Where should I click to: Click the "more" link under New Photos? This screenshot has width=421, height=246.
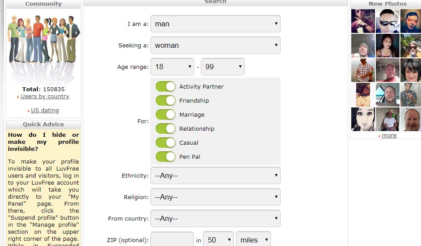point(389,135)
